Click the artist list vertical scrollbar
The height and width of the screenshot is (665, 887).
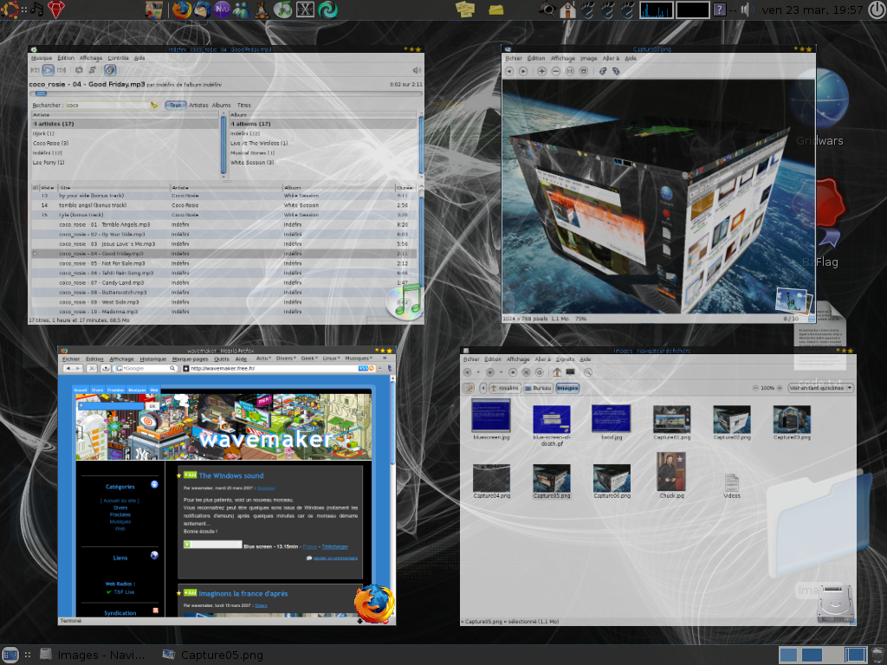[x=223, y=145]
